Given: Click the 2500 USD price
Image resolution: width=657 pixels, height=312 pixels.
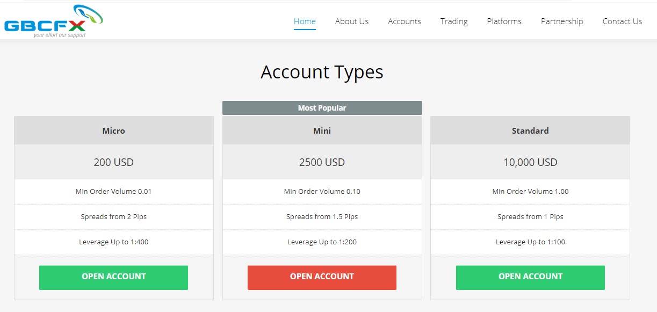Looking at the screenshot, I should 322,162.
